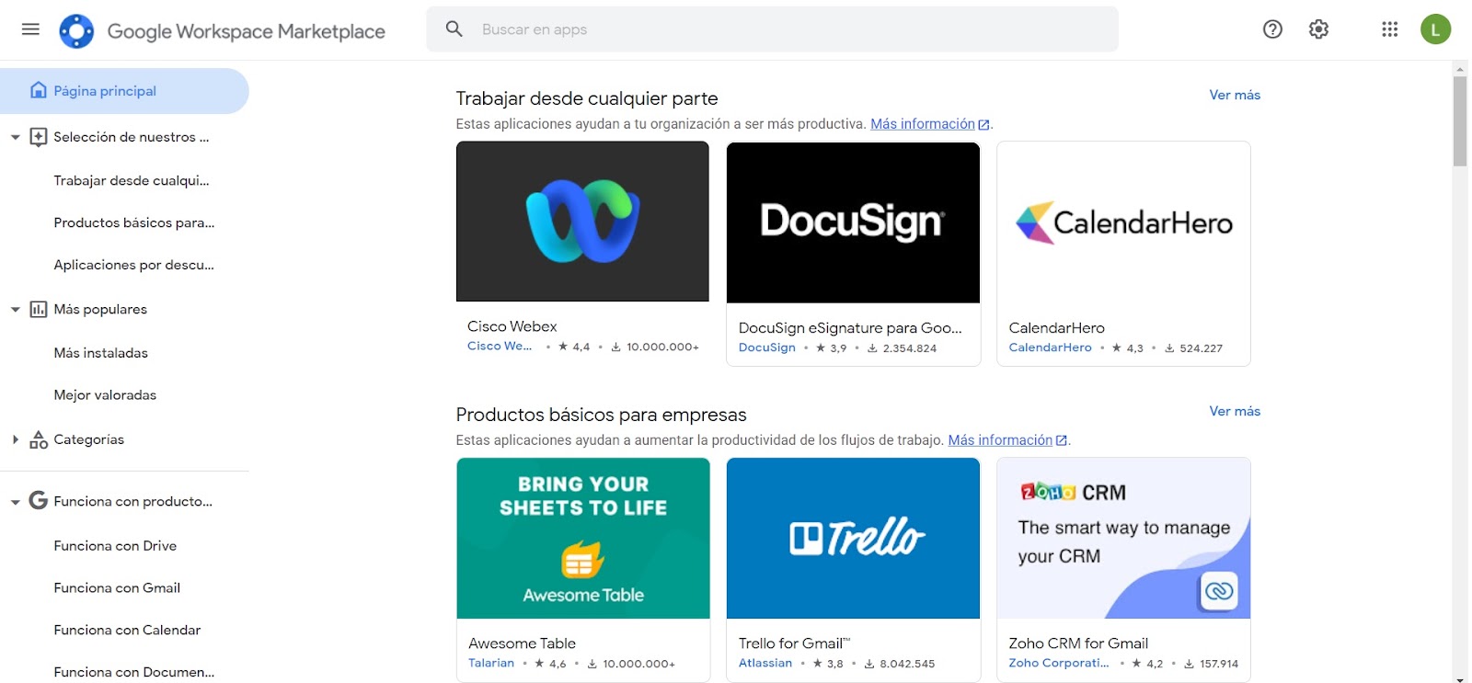Open Funciona con Gmail
Viewport: 1472px width, 683px height.
[117, 588]
